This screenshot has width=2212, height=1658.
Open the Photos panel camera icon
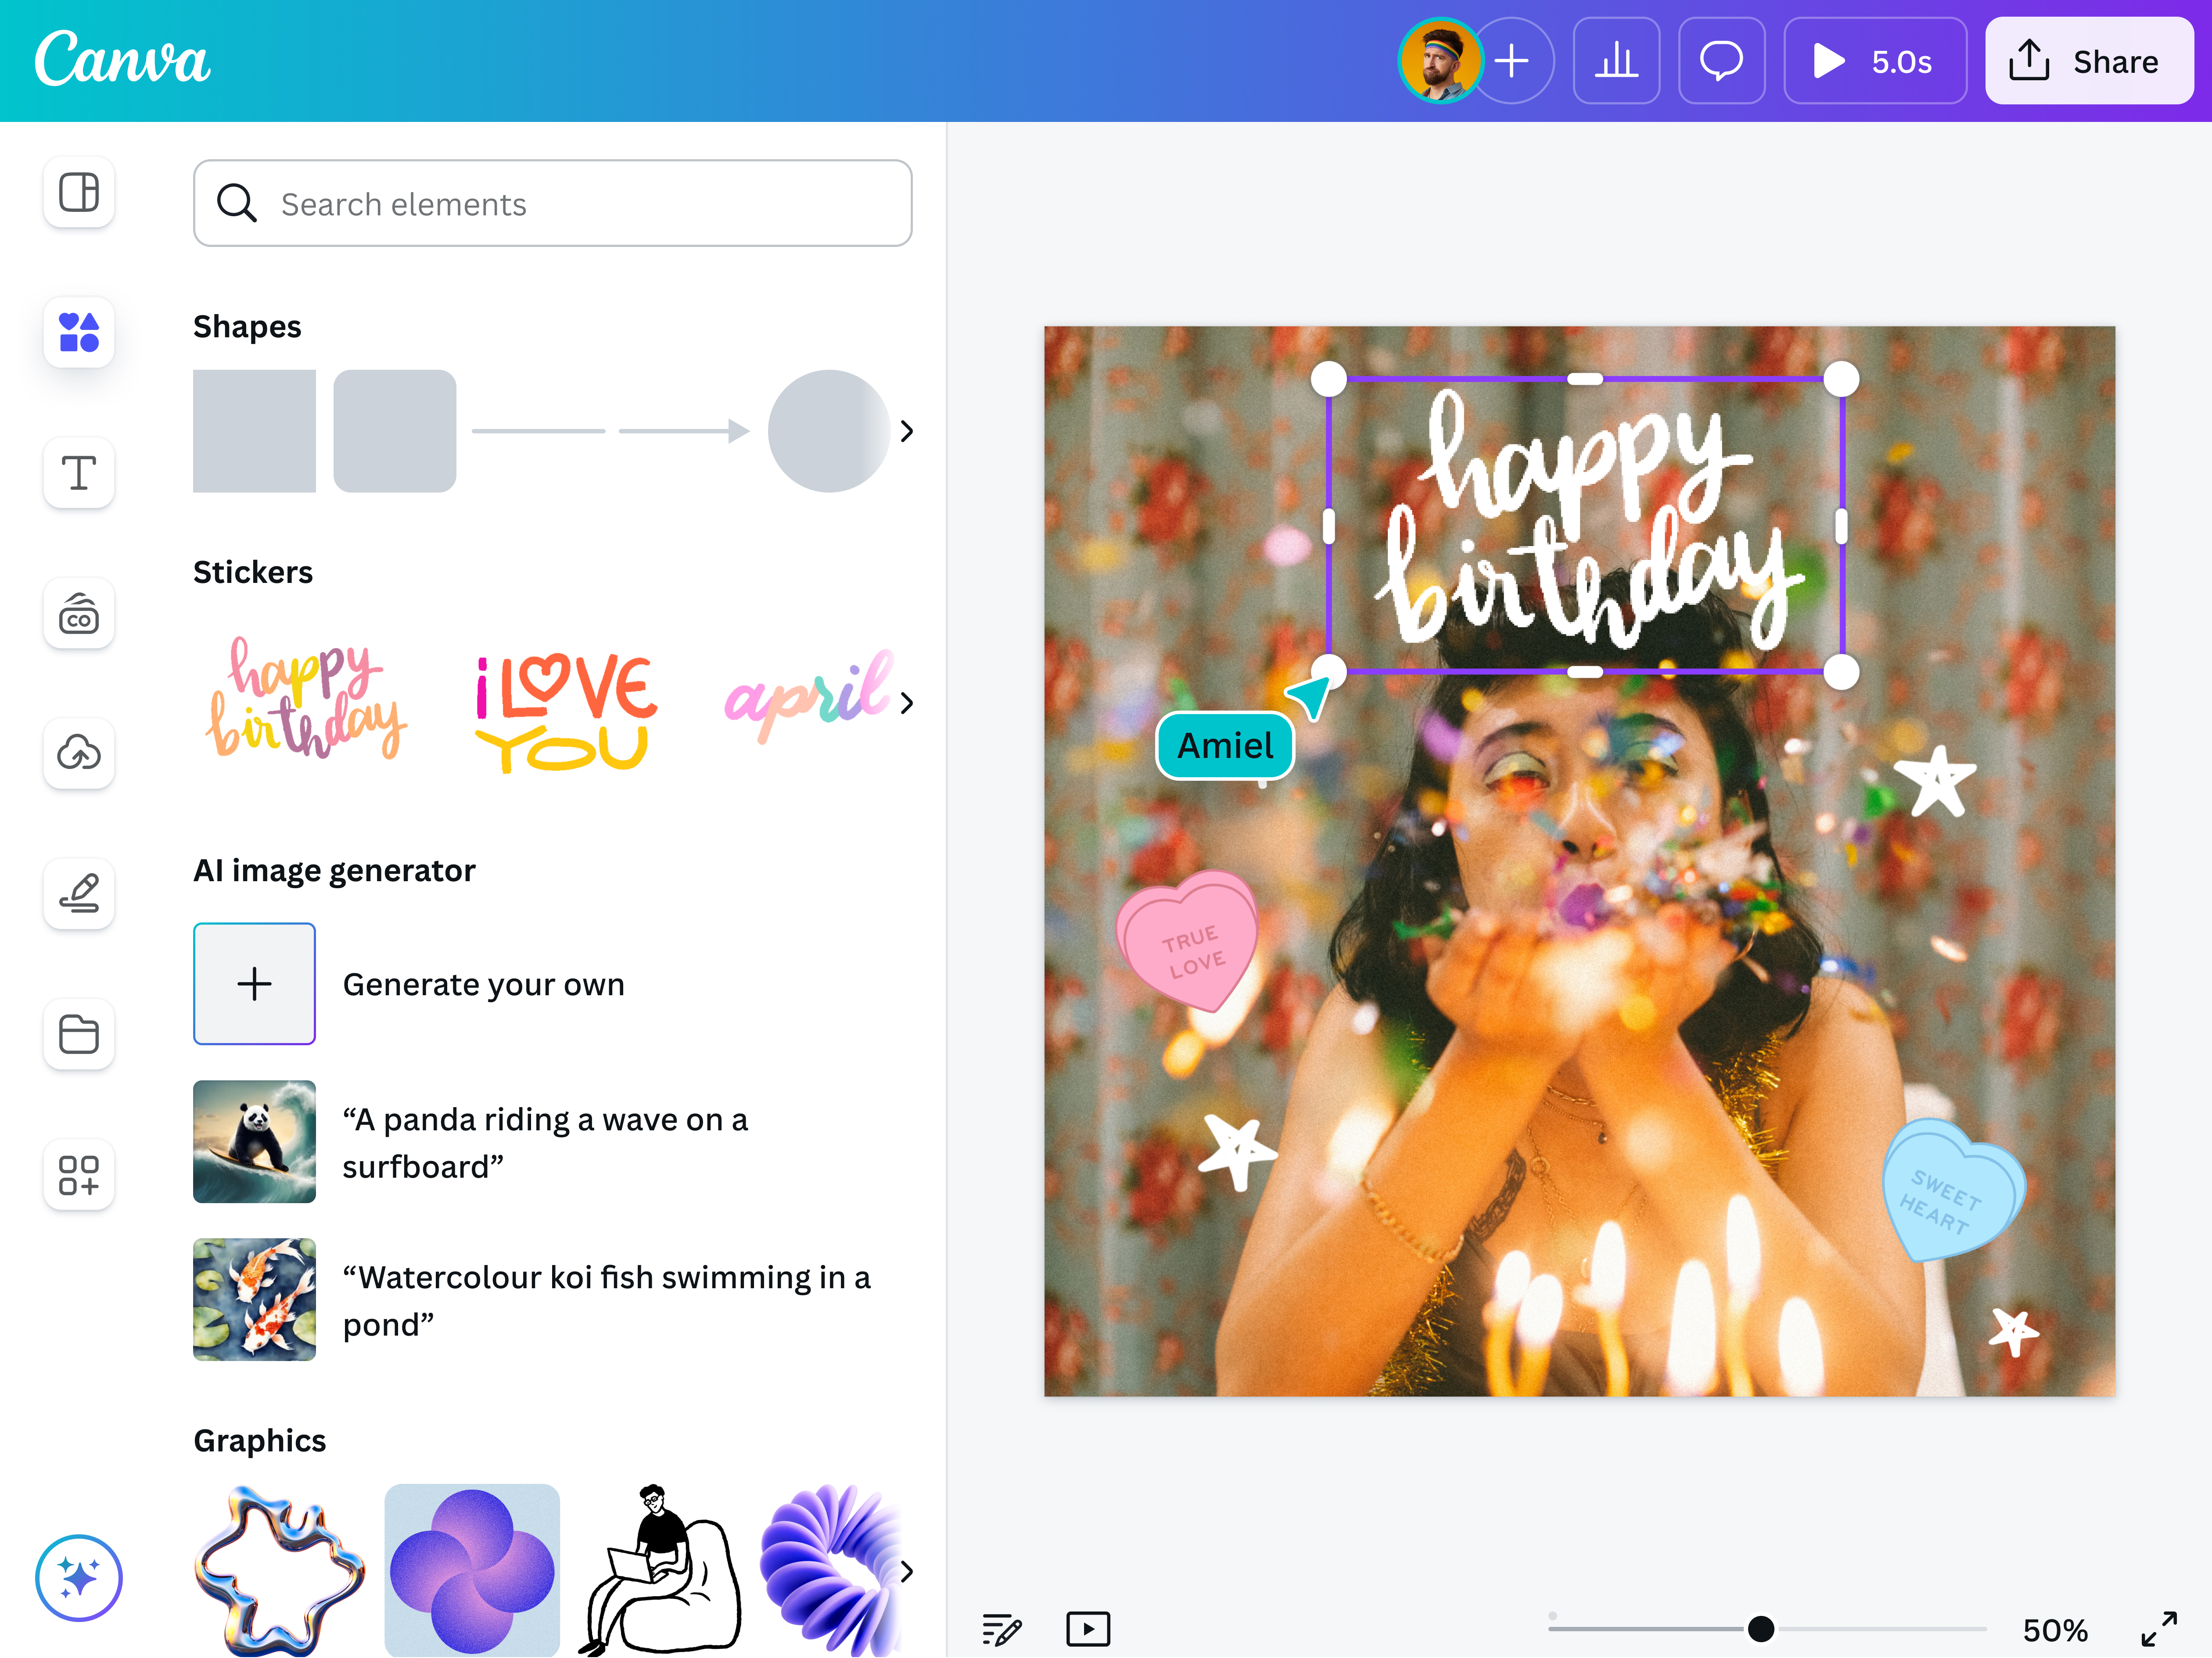[x=78, y=614]
